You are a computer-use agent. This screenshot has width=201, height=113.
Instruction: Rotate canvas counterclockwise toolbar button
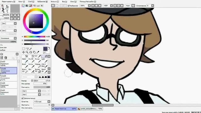[115, 6]
